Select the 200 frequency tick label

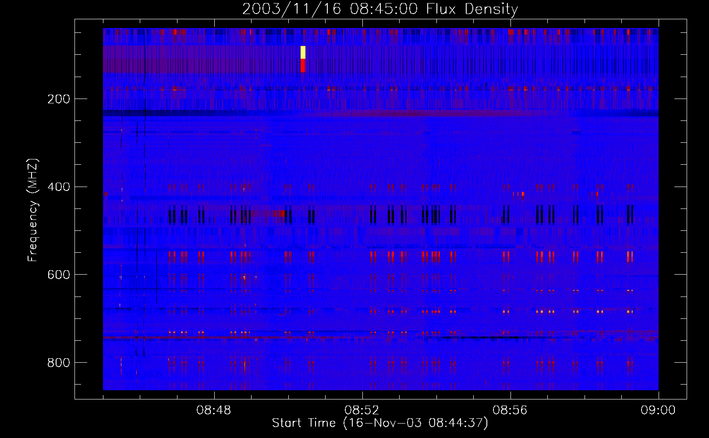(59, 99)
